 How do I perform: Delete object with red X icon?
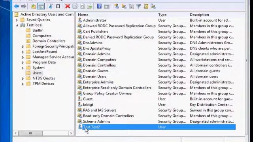tap(68, 6)
